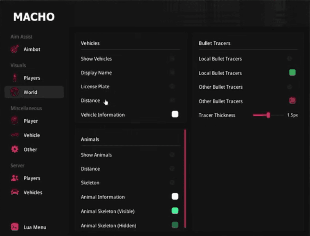Toggle animal Distance display
This screenshot has height=236, width=310.
[172, 169]
